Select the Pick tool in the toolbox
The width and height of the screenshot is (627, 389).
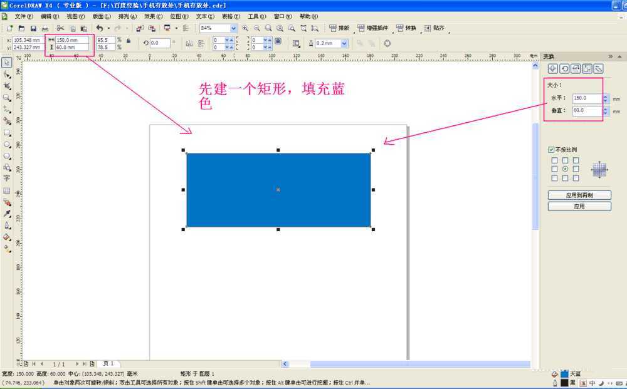8,62
